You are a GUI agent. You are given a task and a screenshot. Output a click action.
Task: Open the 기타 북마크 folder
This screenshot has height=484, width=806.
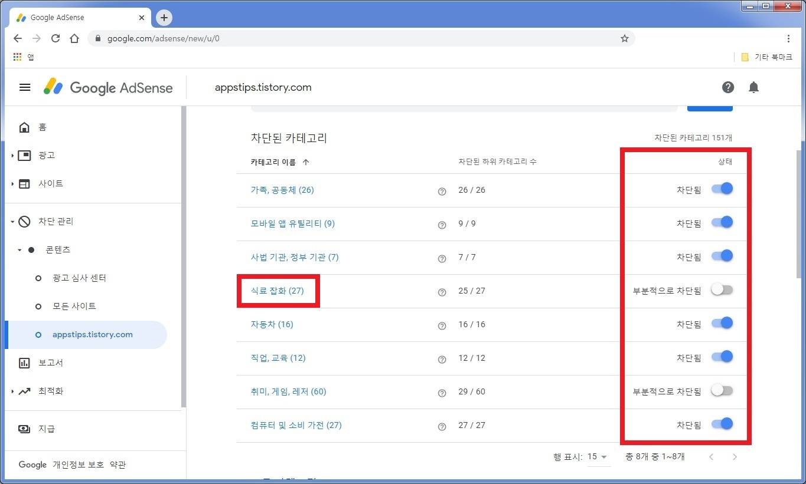click(766, 57)
